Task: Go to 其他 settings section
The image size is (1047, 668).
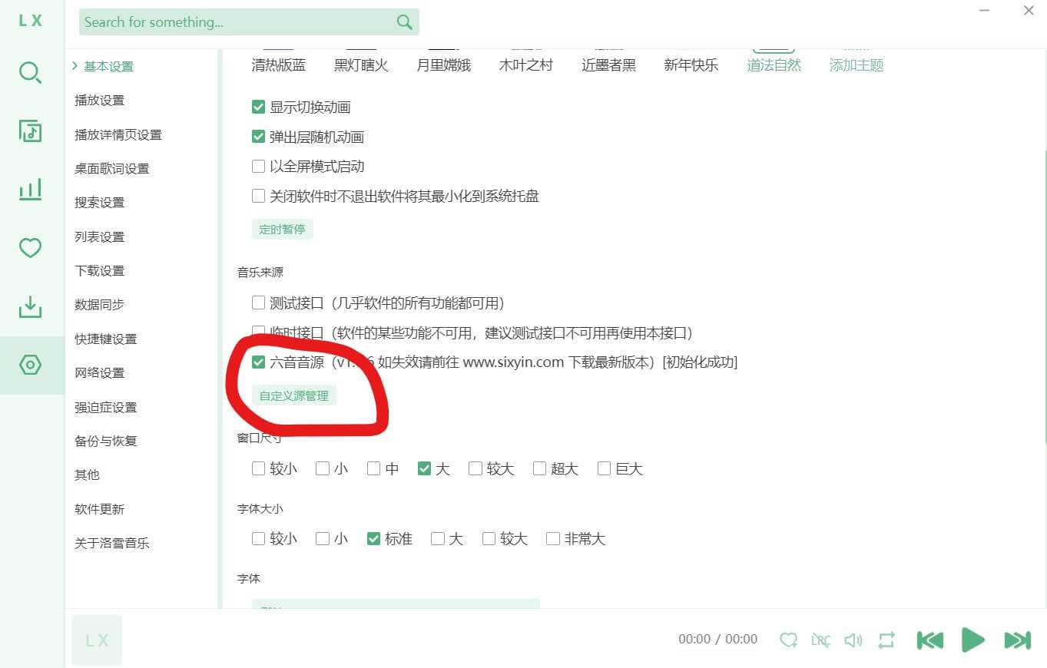Action: [87, 475]
